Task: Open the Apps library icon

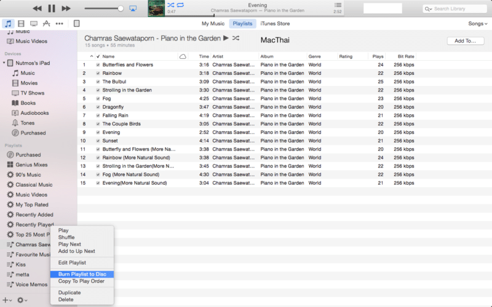Action: 46,23
